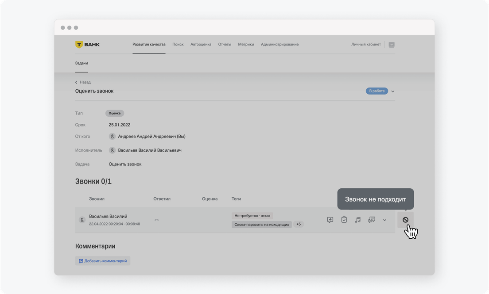The height and width of the screenshot is (294, 489).
Task: Click the В работе status badge
Action: (x=377, y=91)
